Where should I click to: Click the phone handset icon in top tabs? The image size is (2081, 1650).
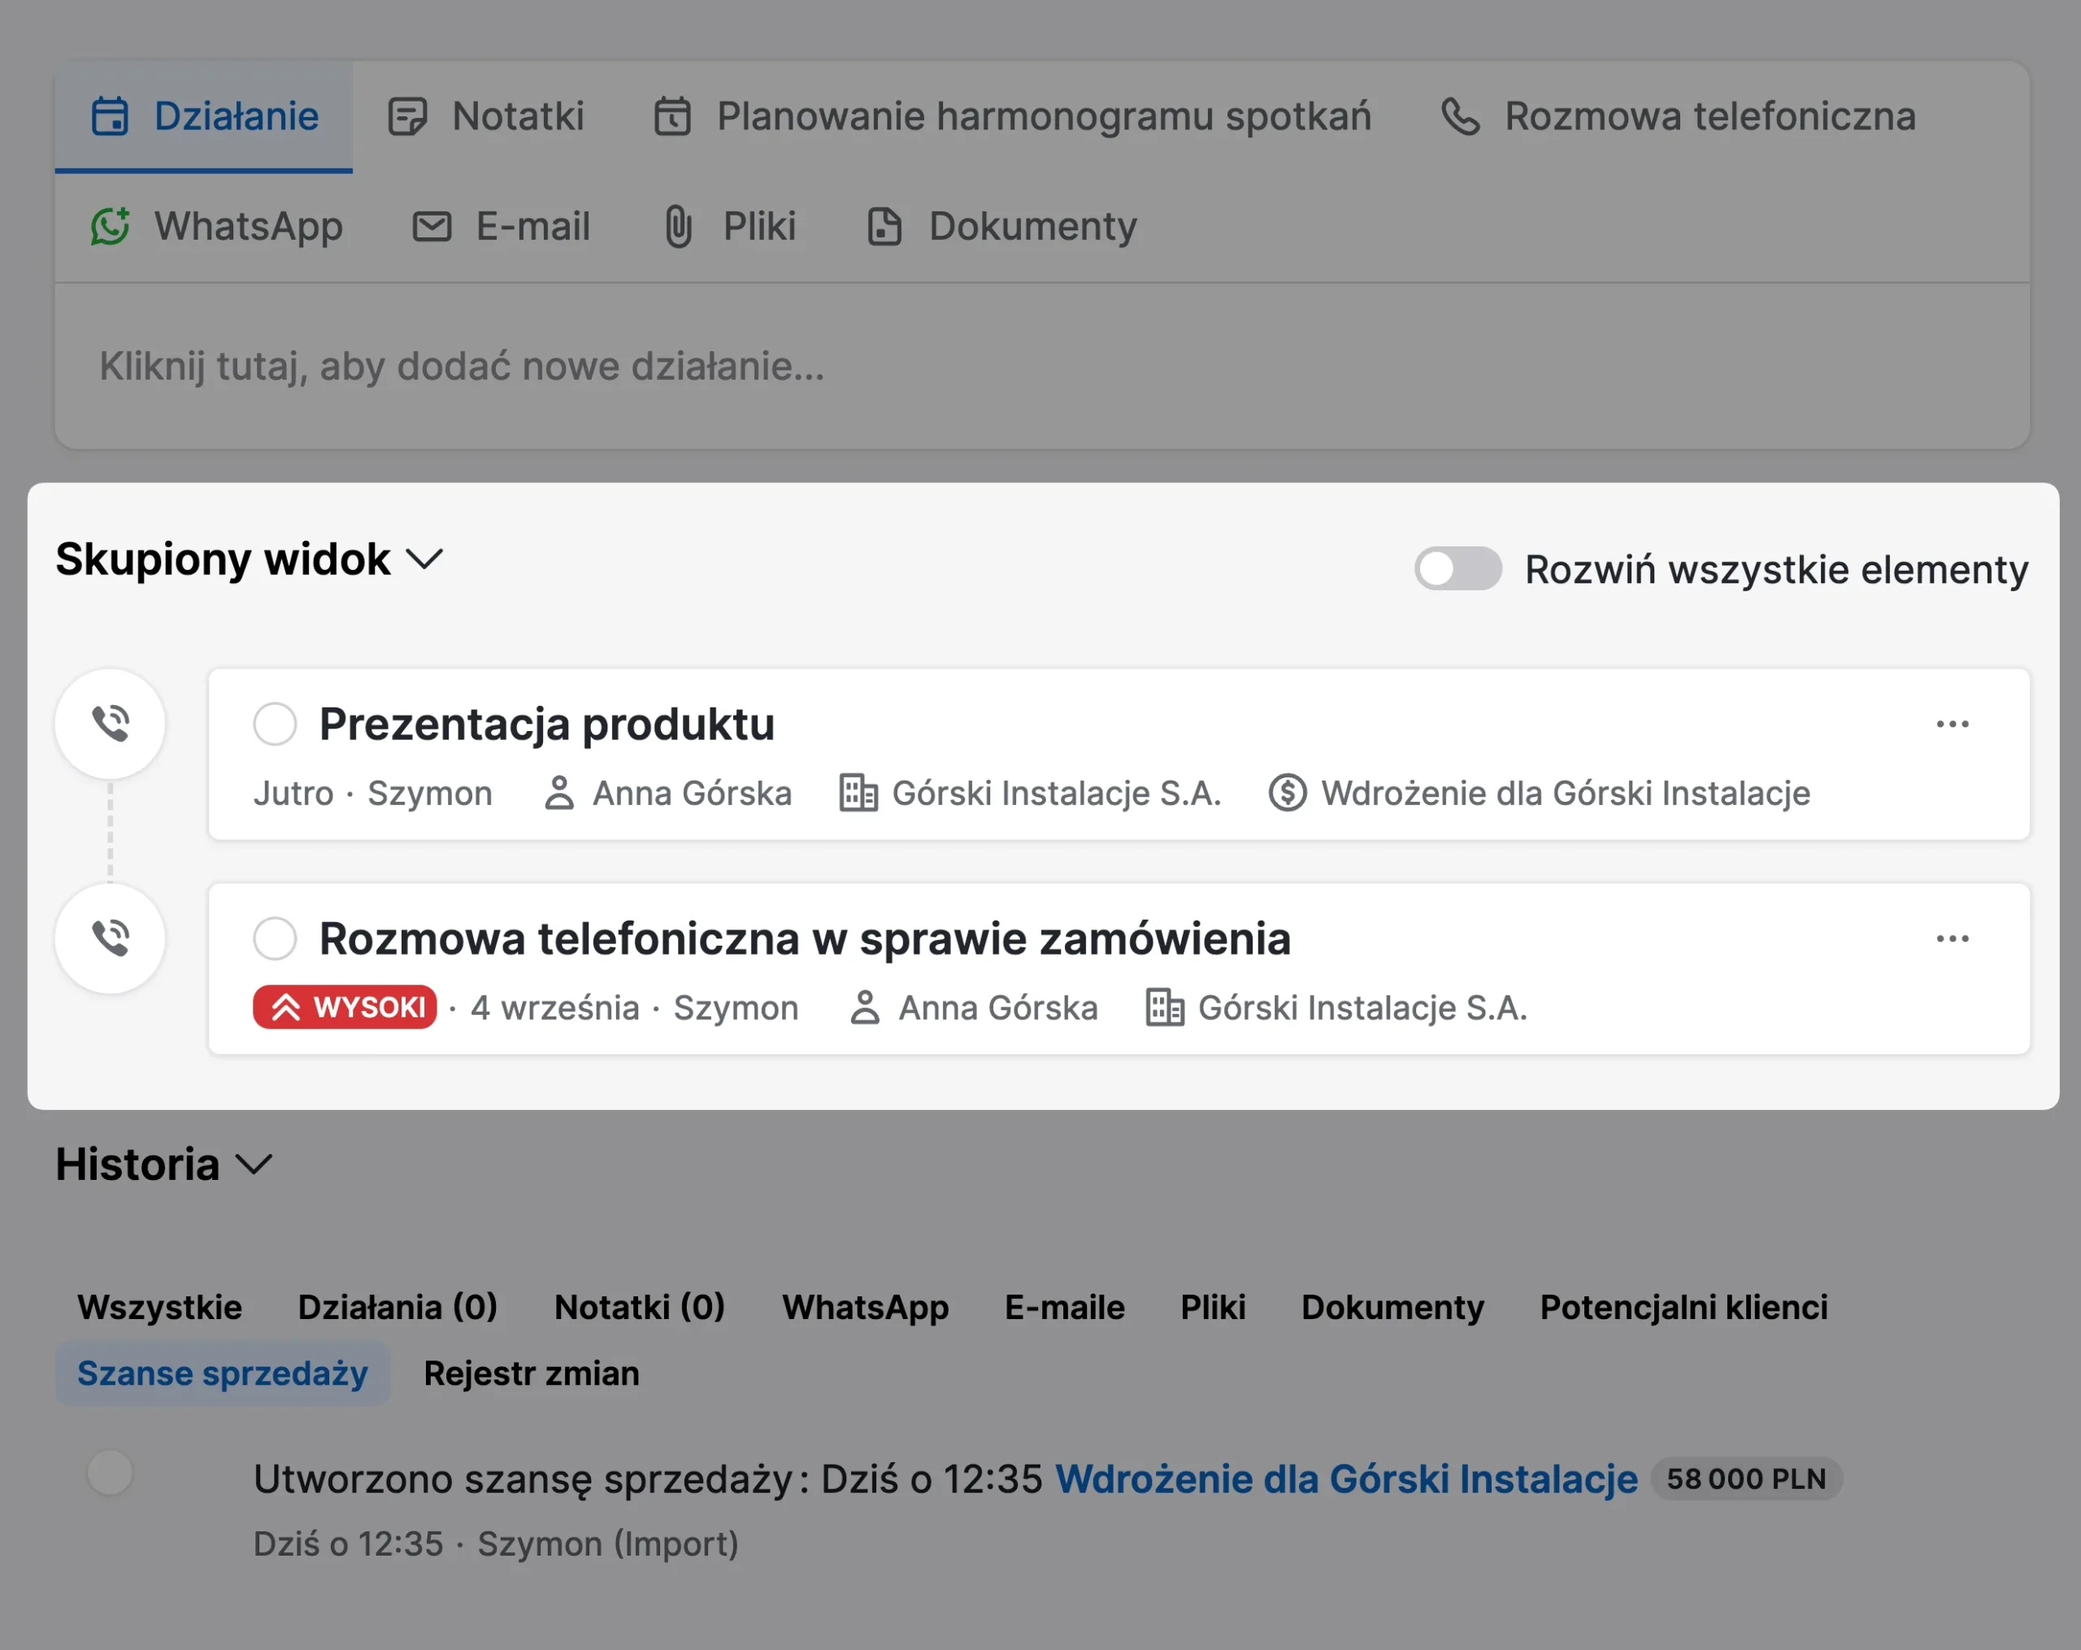(1461, 115)
